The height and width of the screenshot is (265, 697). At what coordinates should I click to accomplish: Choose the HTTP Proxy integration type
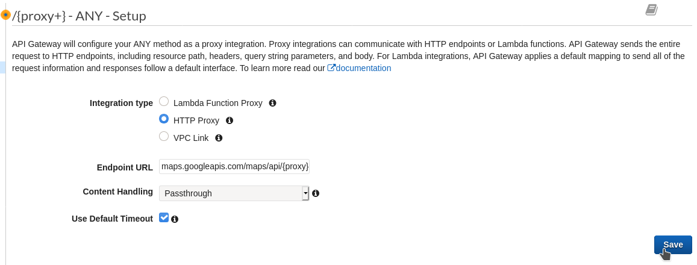coord(164,119)
